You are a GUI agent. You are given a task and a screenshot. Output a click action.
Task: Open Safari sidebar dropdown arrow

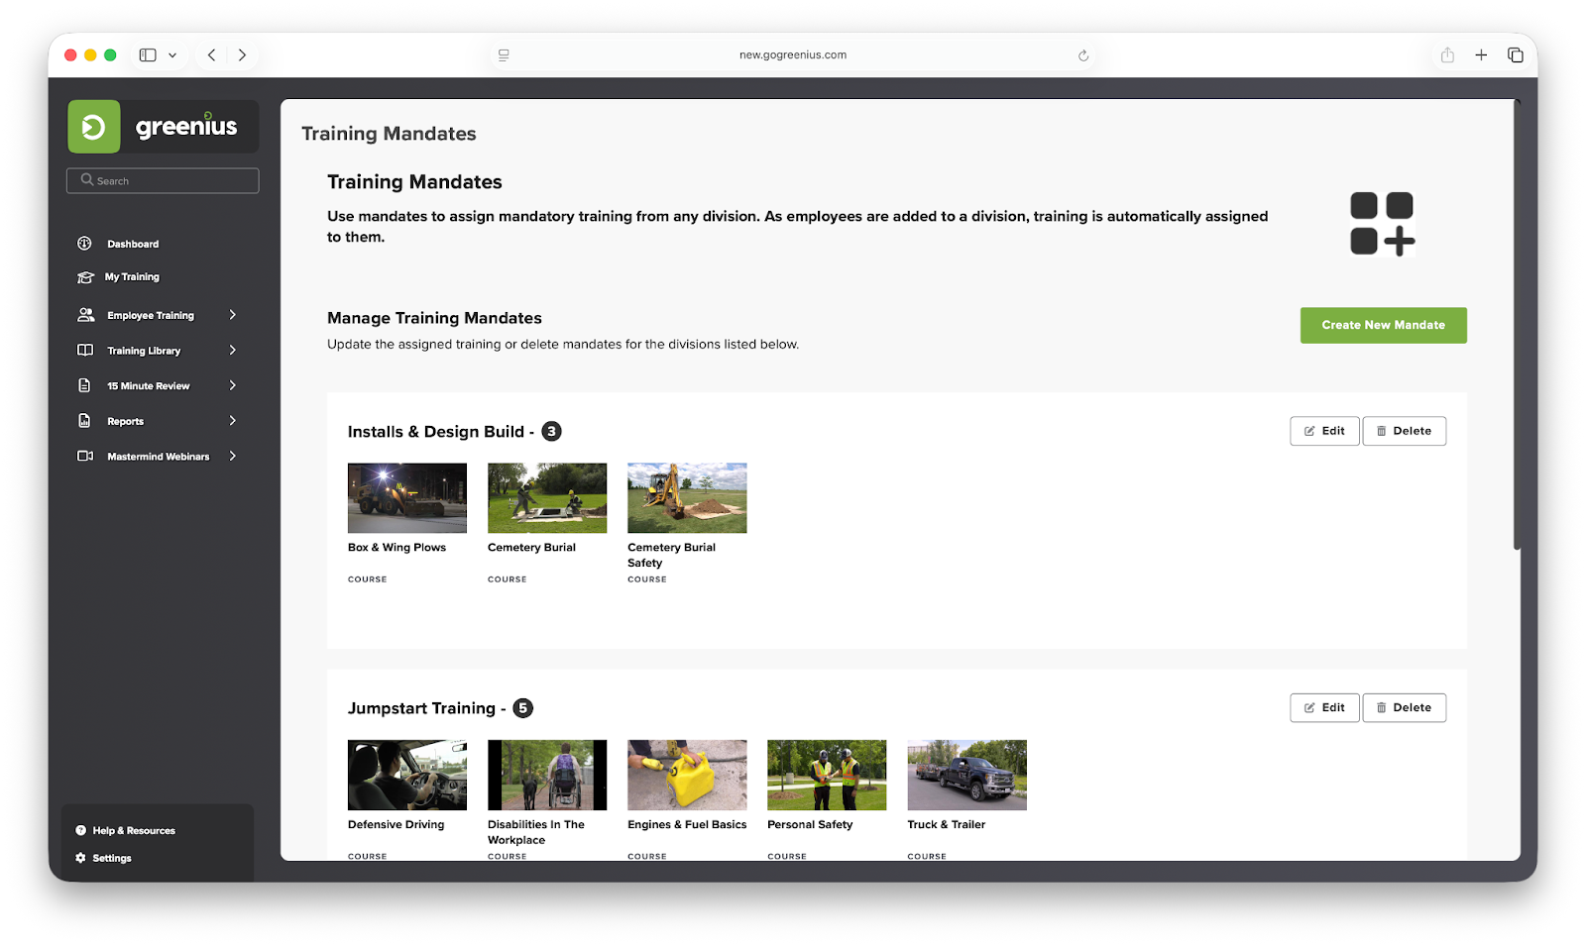click(172, 55)
